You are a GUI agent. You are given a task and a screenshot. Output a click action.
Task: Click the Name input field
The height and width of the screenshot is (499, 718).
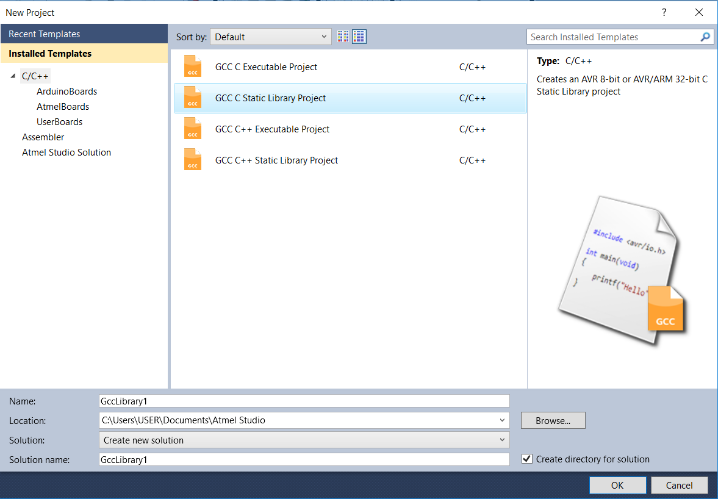coord(304,401)
